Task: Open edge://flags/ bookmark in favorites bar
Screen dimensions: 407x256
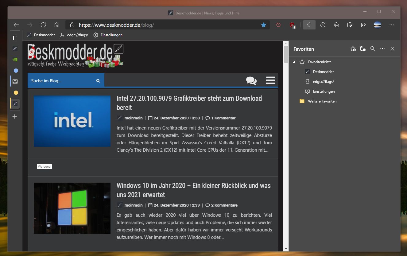Action: click(74, 35)
